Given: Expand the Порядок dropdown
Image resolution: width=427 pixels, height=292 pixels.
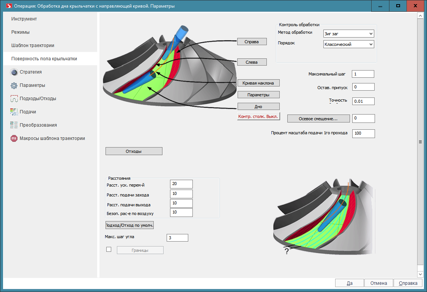Looking at the screenshot, I should coord(348,44).
